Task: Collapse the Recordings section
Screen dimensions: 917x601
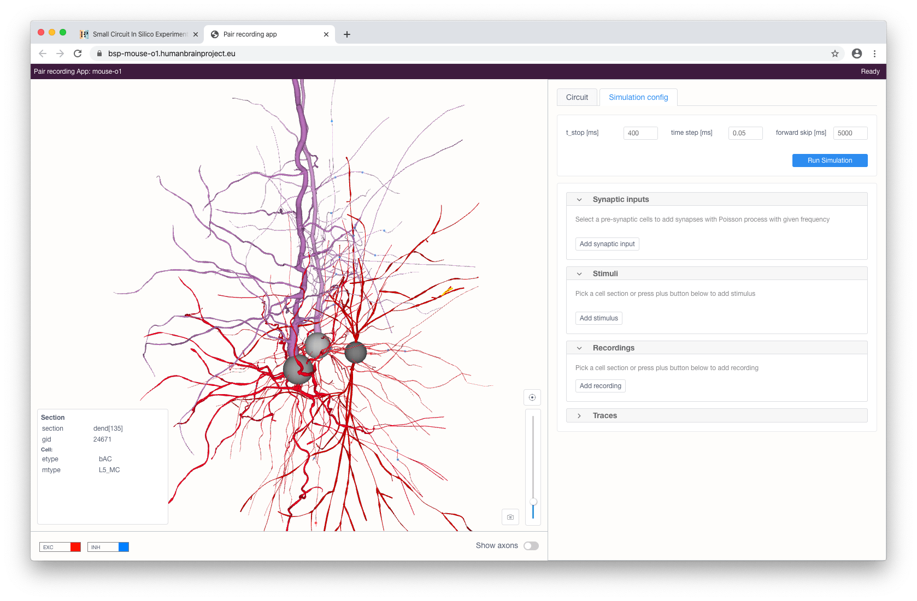Action: pos(579,348)
